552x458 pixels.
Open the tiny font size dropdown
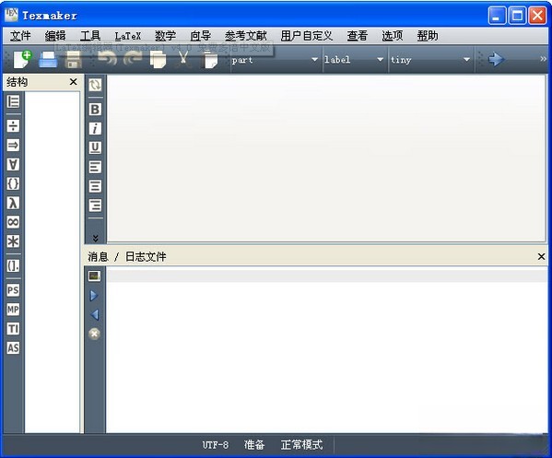(x=430, y=60)
